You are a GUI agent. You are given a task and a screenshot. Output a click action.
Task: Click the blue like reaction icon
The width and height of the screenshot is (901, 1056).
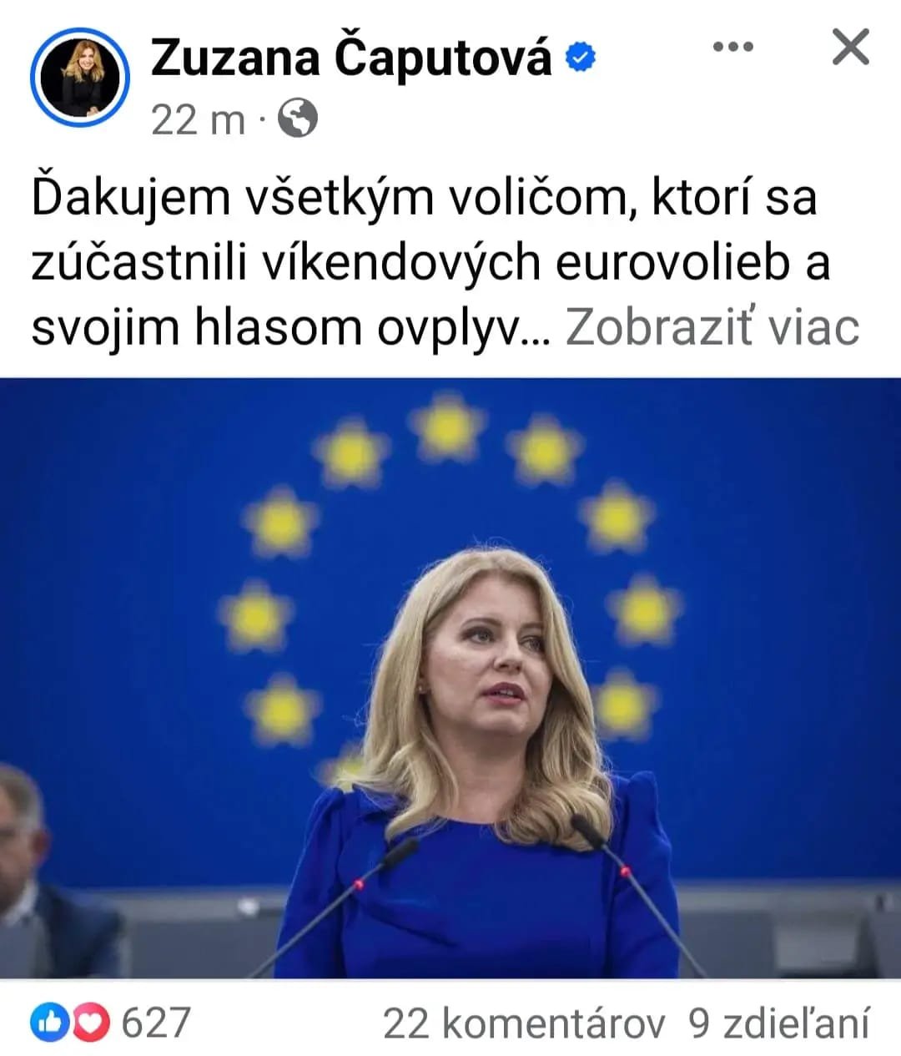pos(49,1023)
